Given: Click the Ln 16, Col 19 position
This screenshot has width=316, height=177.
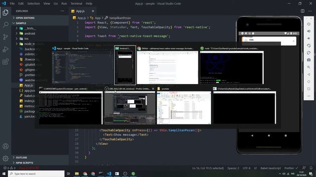Looking at the screenshot, I should coord(208,168).
